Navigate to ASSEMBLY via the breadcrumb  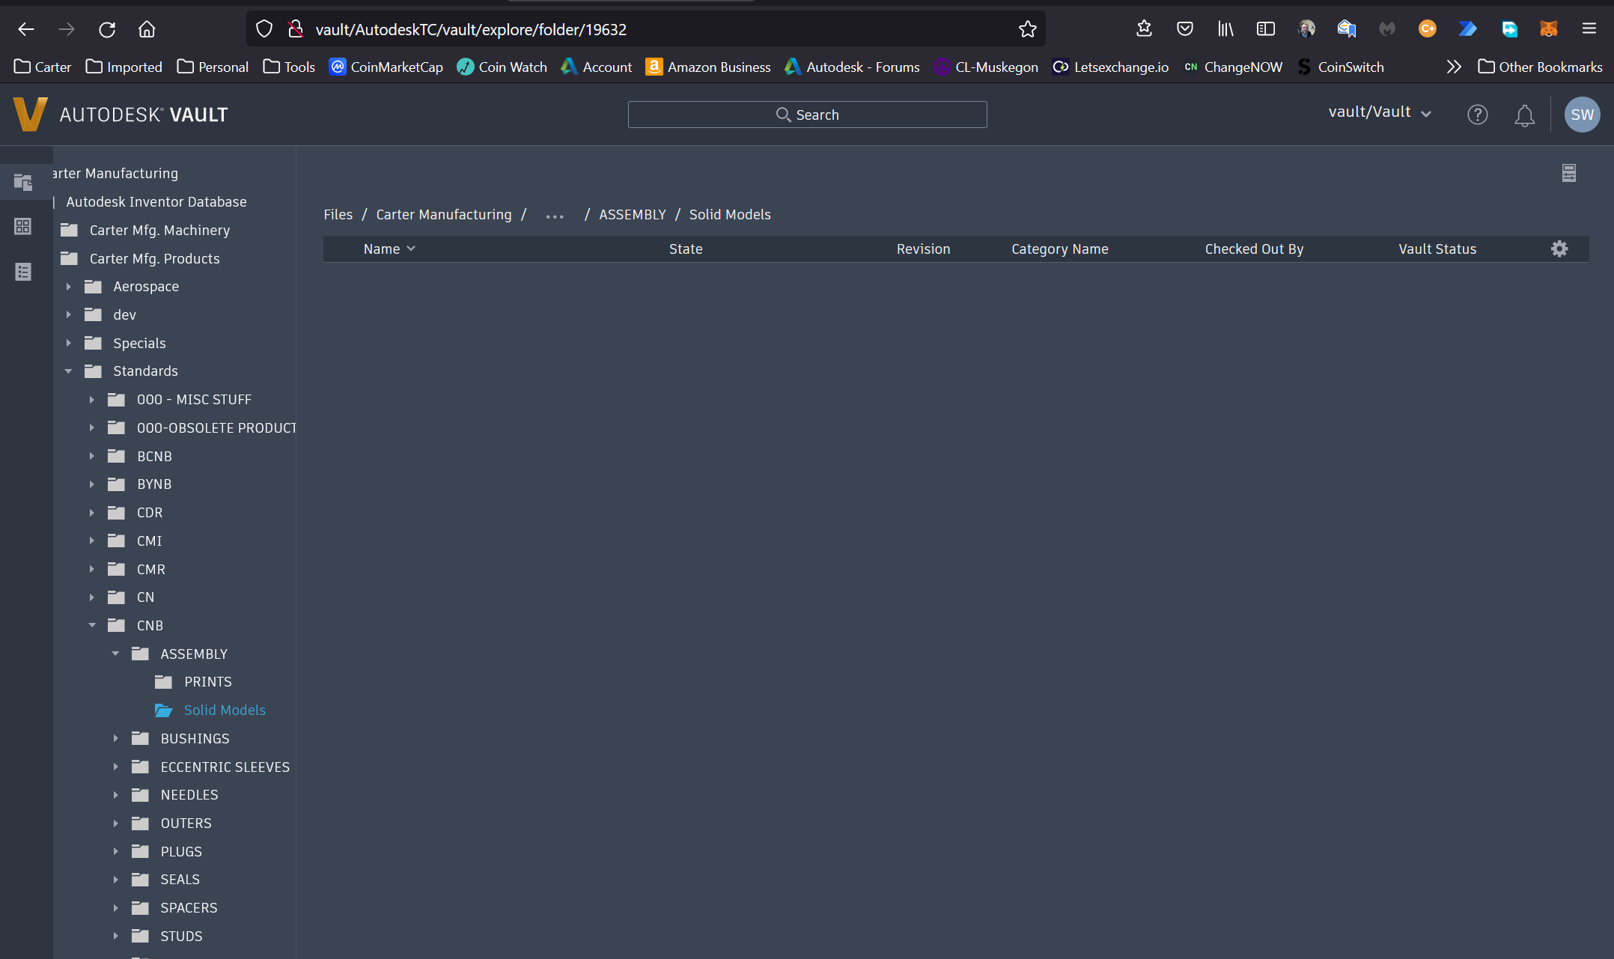(632, 215)
